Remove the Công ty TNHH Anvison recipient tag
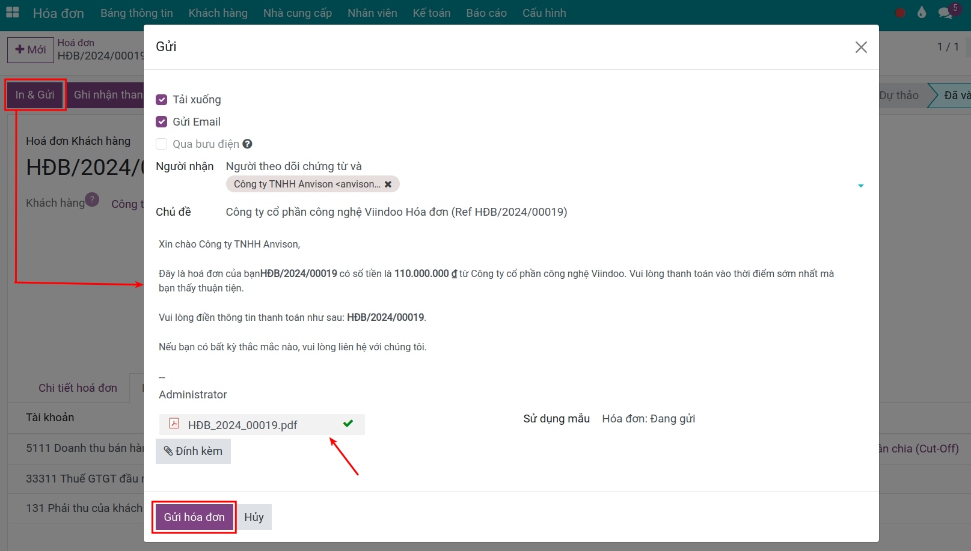Image resolution: width=971 pixels, height=551 pixels. point(388,184)
